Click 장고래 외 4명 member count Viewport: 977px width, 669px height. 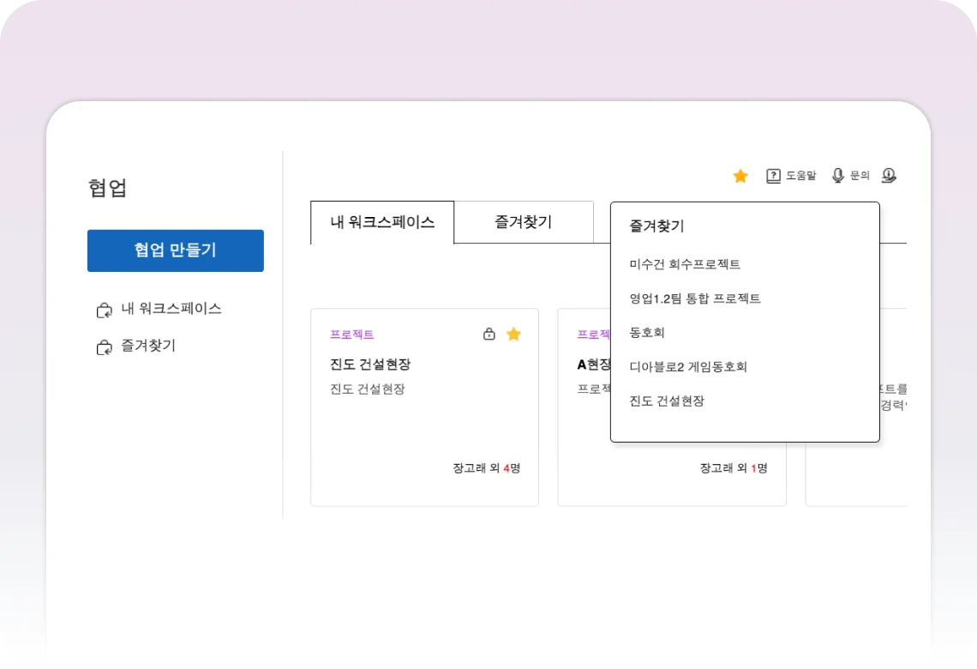tap(486, 468)
